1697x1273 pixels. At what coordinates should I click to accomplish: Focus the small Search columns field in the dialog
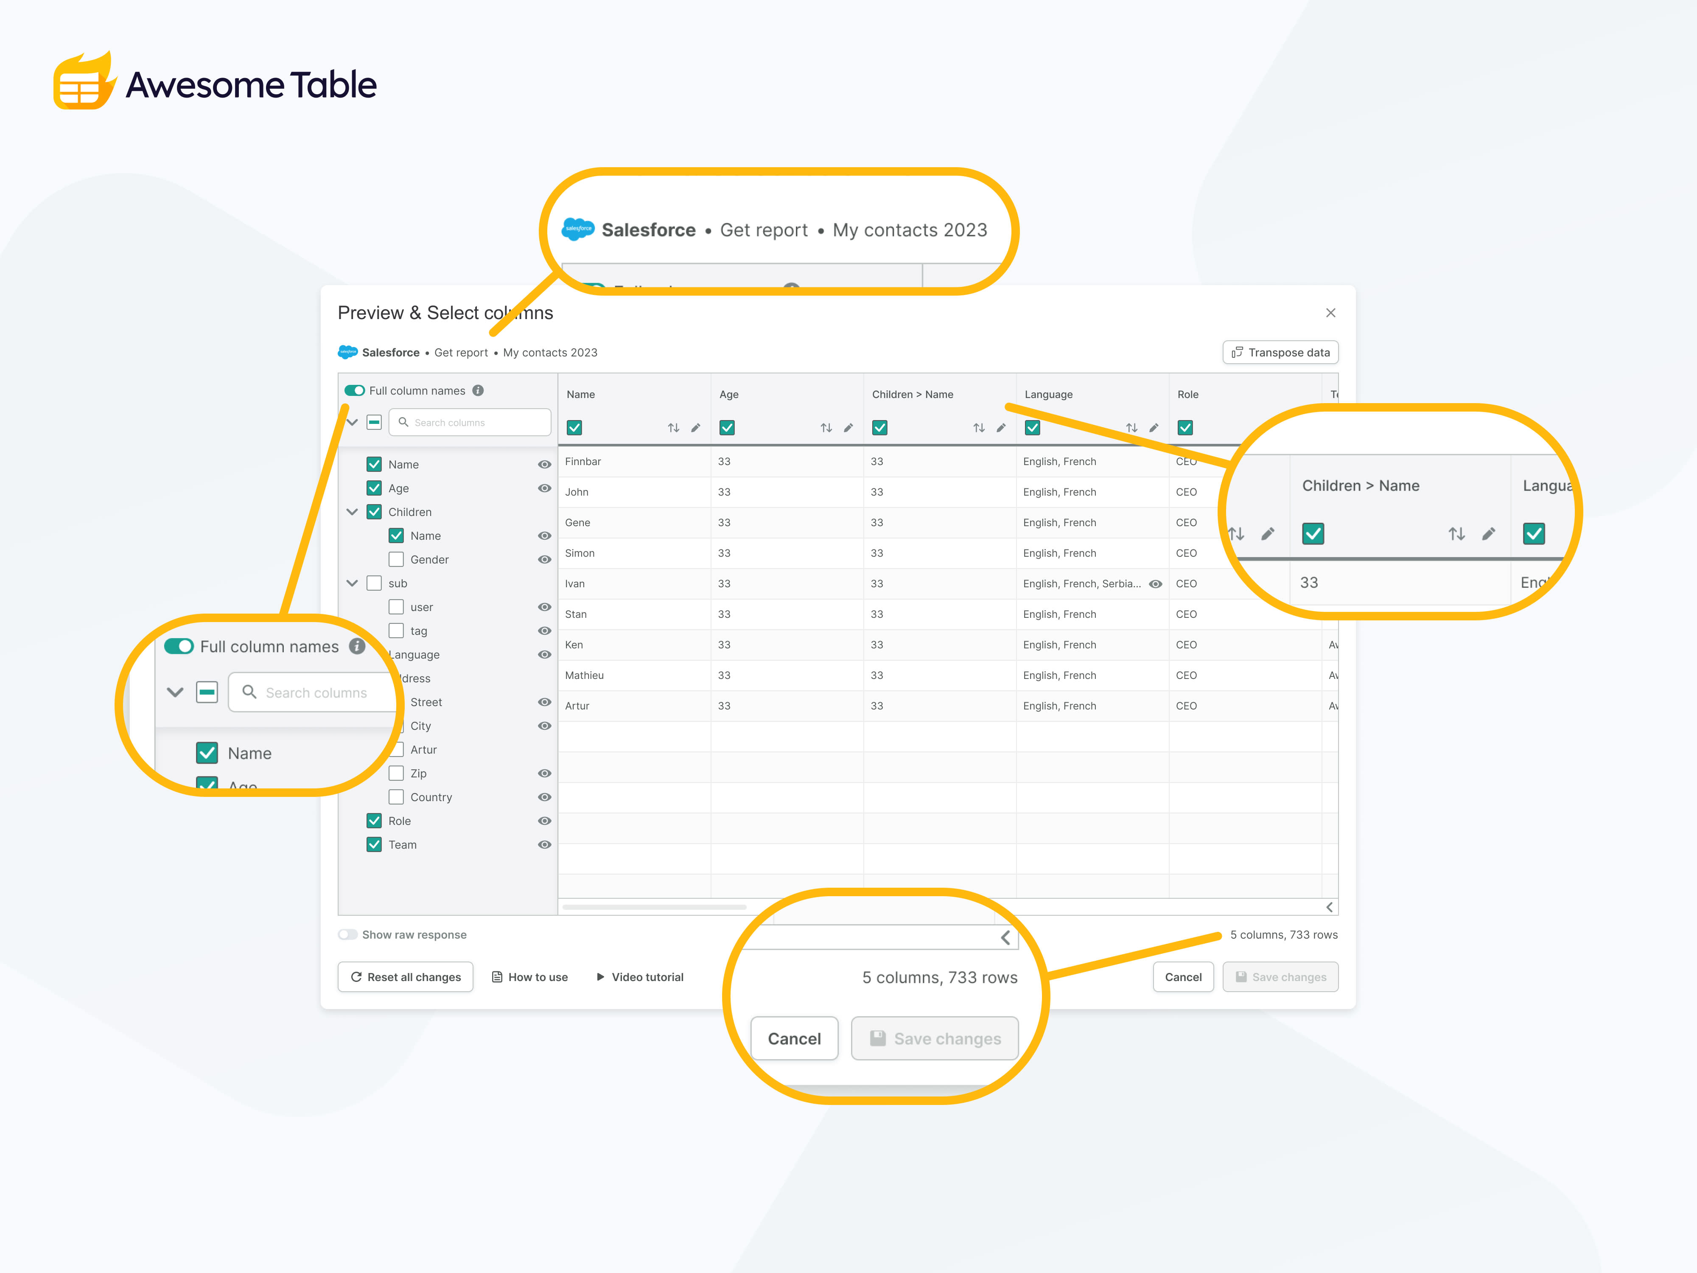[x=470, y=423]
